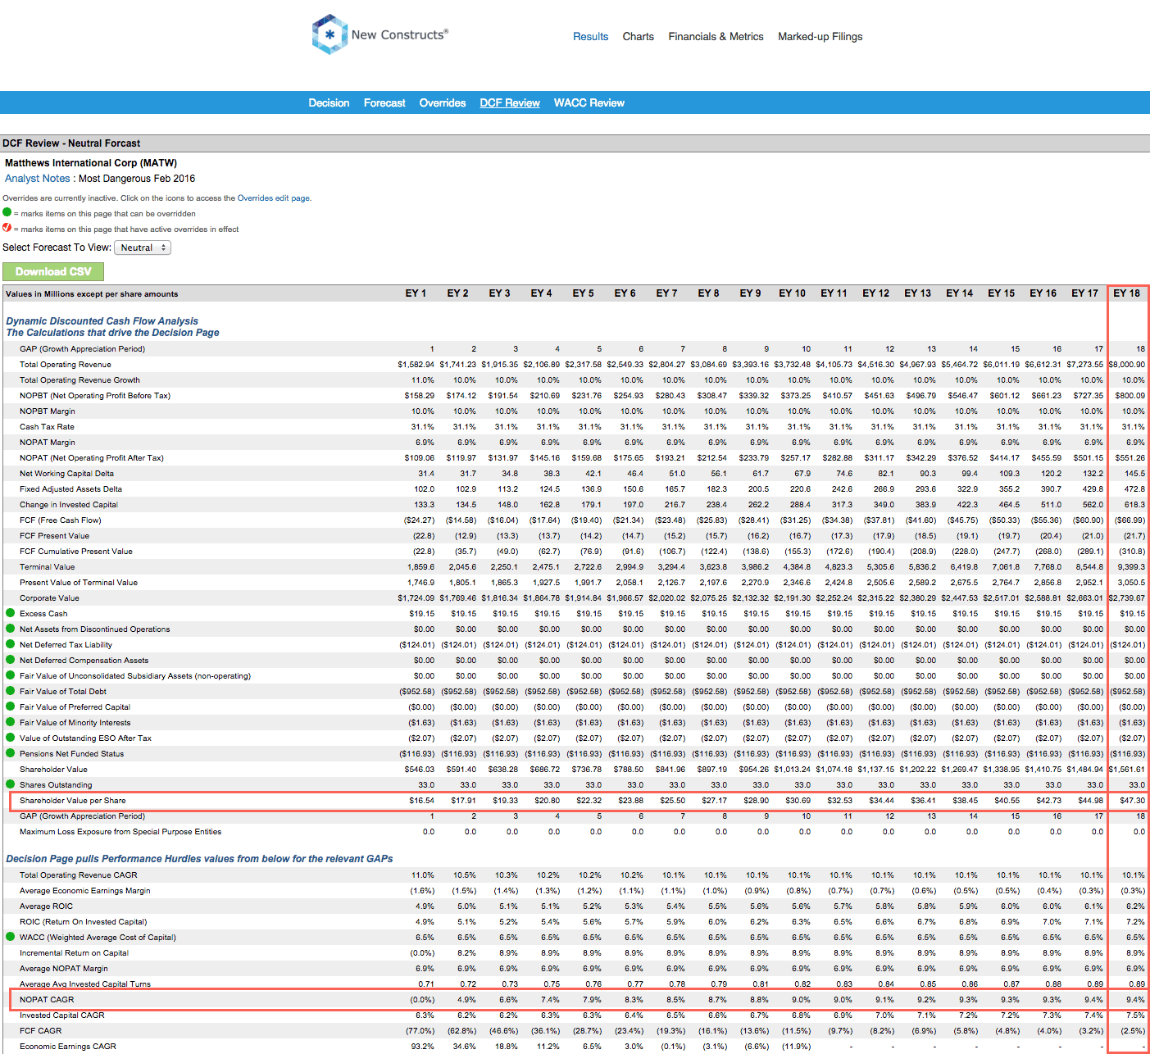This screenshot has height=1054, width=1150.
Task: Click the New Constructs logo icon
Action: (x=330, y=34)
